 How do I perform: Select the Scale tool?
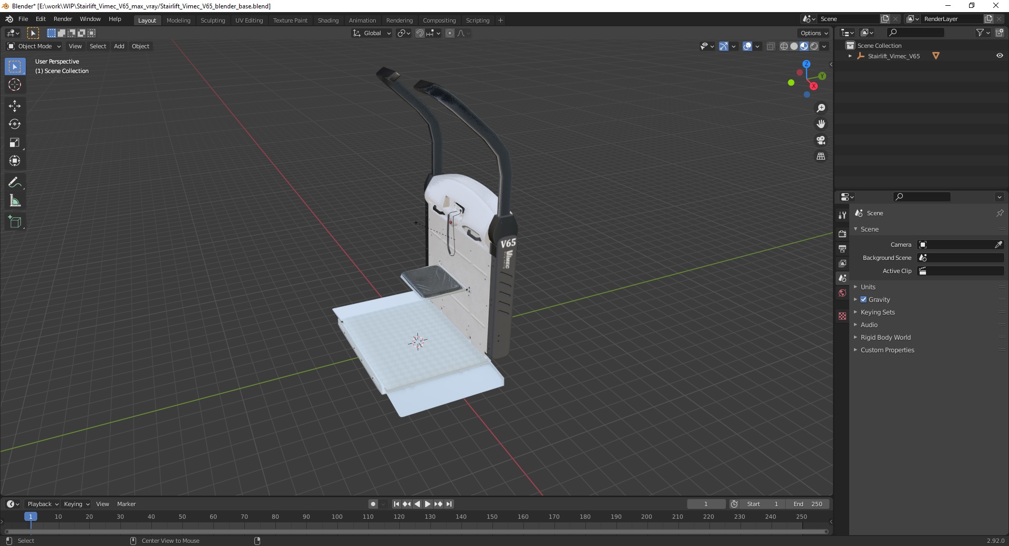coord(15,143)
